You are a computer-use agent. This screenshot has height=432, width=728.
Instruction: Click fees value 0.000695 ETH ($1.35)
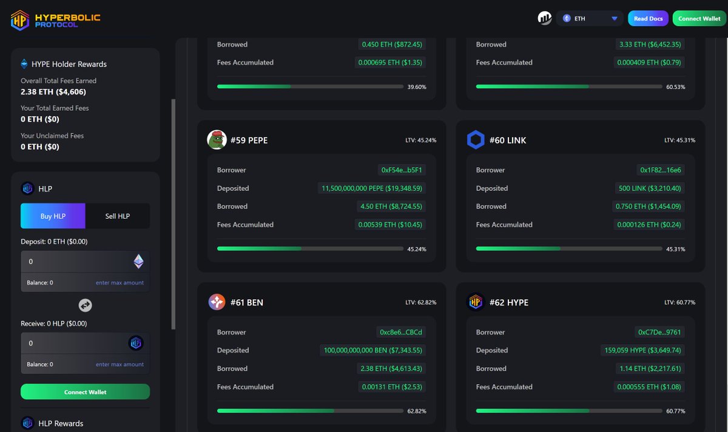pyautogui.click(x=390, y=62)
